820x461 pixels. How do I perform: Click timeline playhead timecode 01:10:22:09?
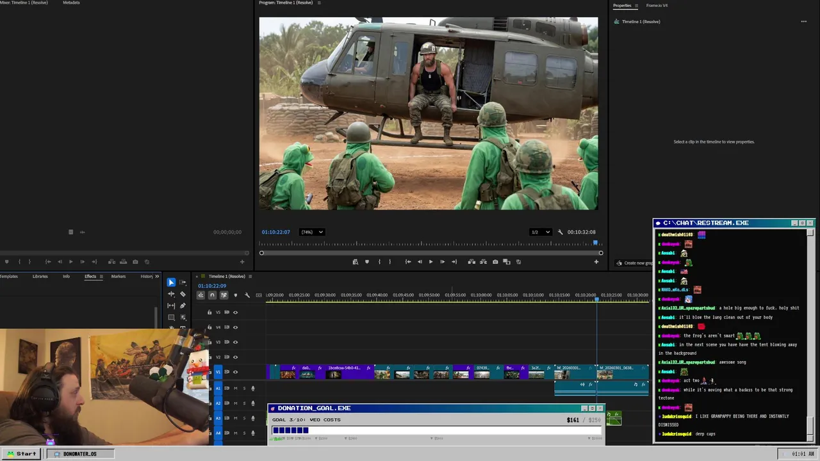tap(212, 286)
